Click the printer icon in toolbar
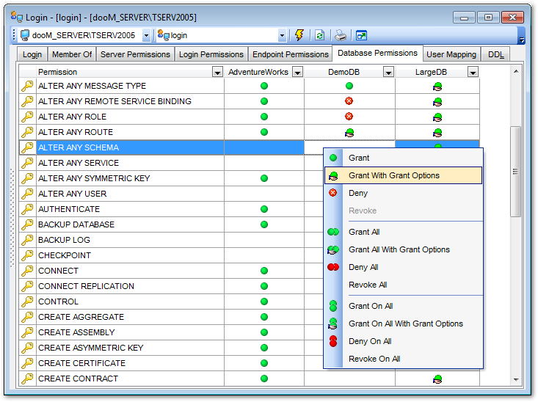The height and width of the screenshot is (402, 538). (341, 35)
